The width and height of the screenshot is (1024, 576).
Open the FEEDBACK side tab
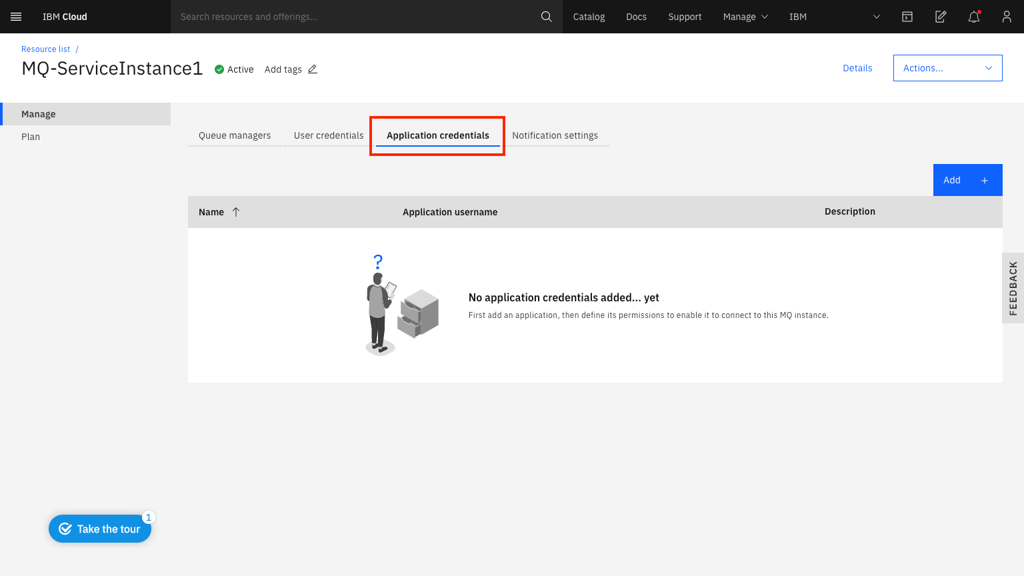click(1013, 288)
